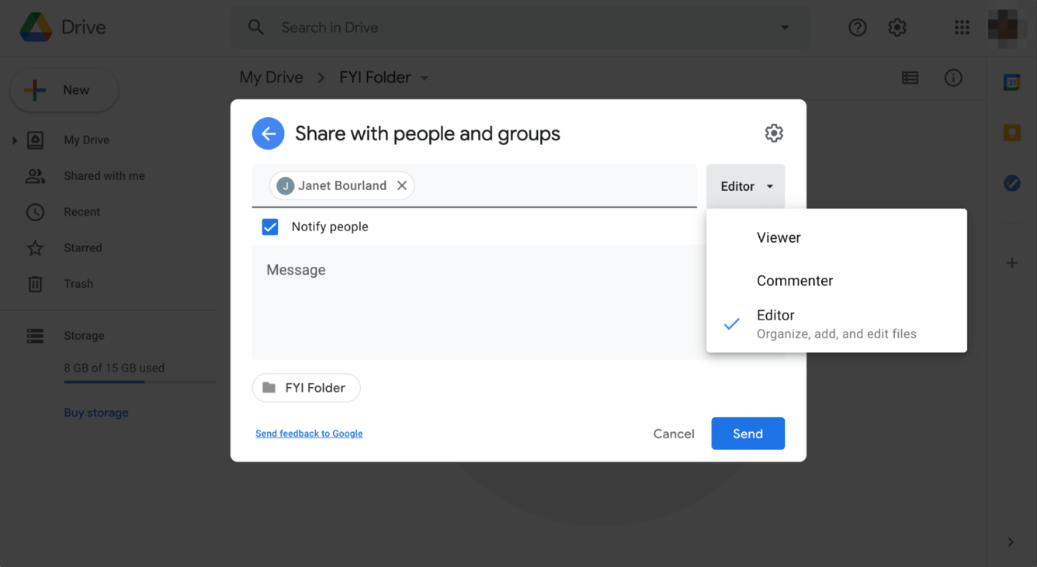This screenshot has height=567, width=1037.
Task: Click the Send button
Action: 747,434
